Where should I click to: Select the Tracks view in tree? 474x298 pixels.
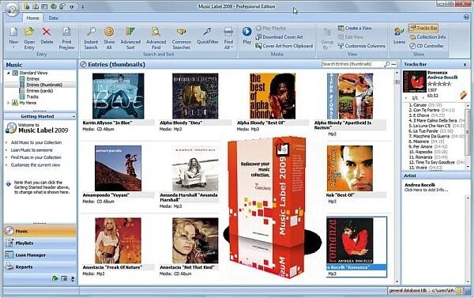point(32,96)
